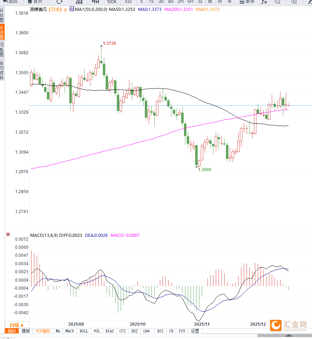Zoom out the chart with magnifier minus

click(x=277, y=2)
